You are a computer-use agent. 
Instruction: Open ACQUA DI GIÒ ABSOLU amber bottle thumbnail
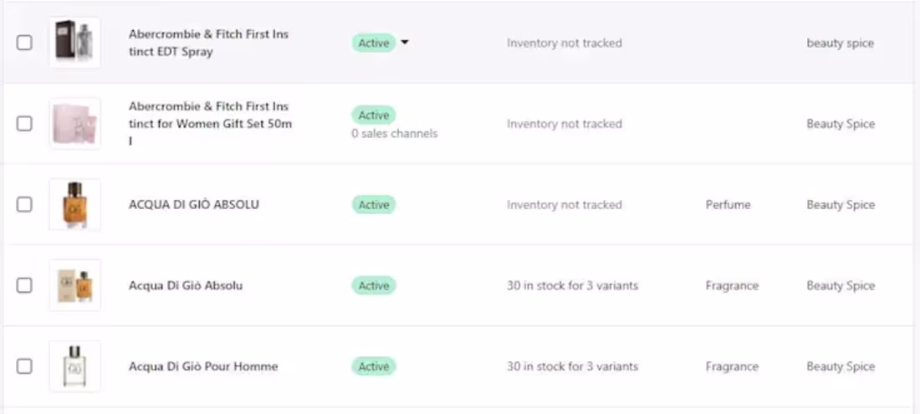coord(74,205)
